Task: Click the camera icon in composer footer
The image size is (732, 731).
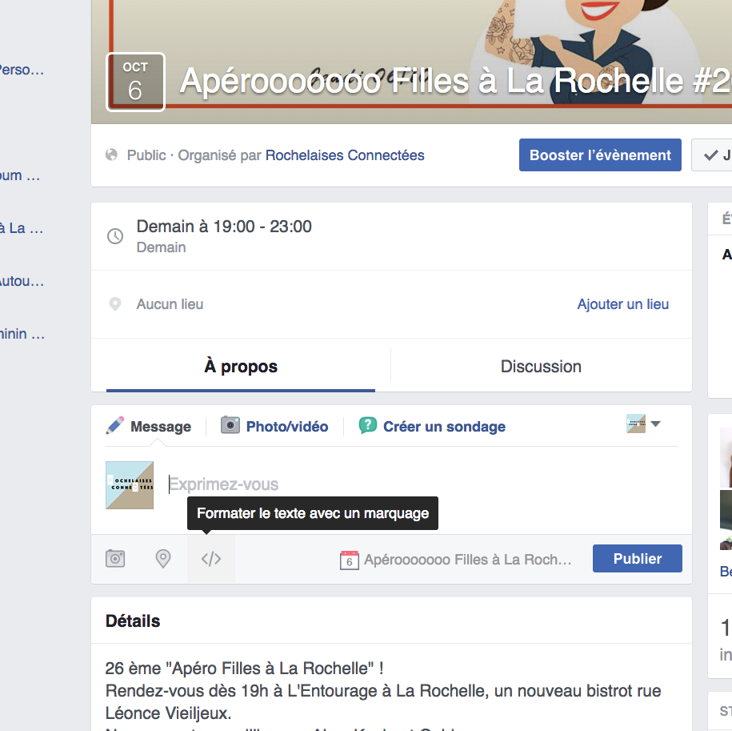Action: tap(115, 559)
